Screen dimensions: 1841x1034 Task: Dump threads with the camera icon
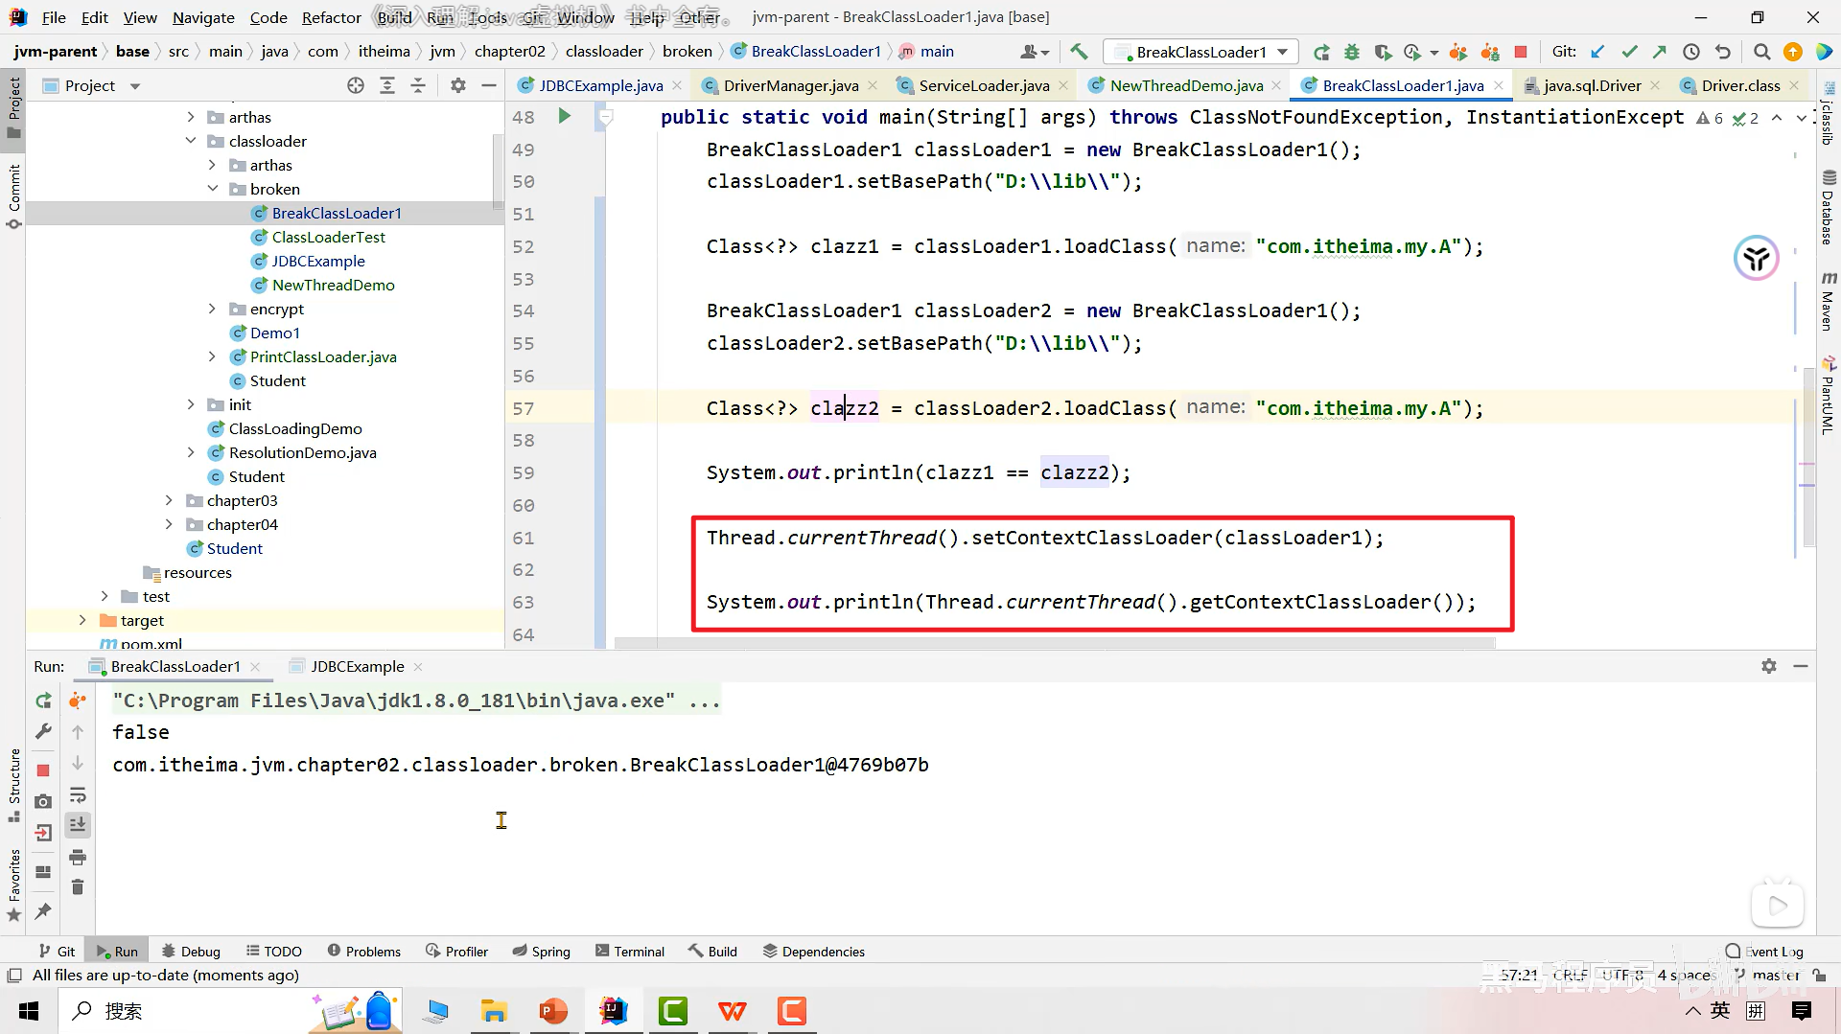pyautogui.click(x=43, y=801)
